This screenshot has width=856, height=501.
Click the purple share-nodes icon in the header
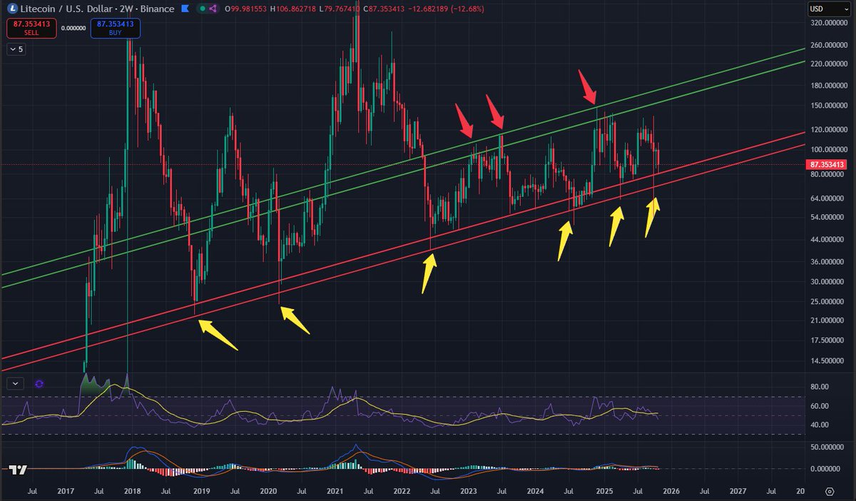215,9
